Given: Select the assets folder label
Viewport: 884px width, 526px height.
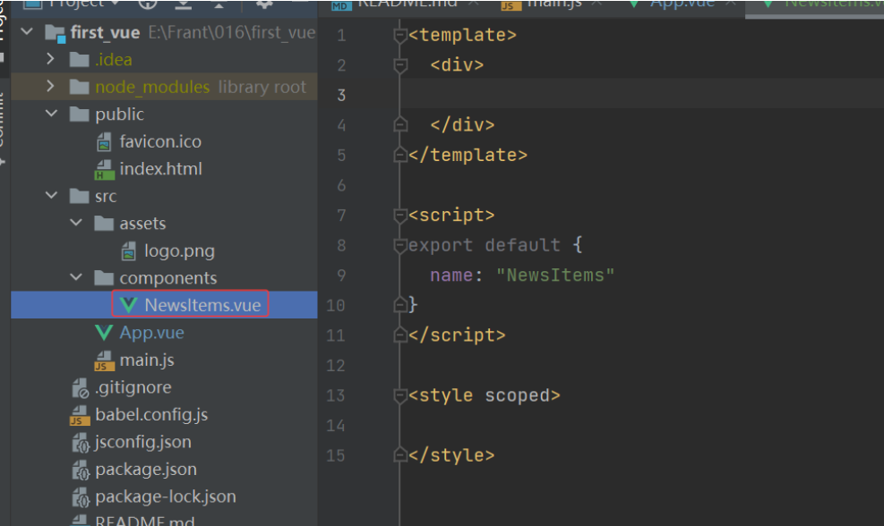Looking at the screenshot, I should (x=142, y=224).
